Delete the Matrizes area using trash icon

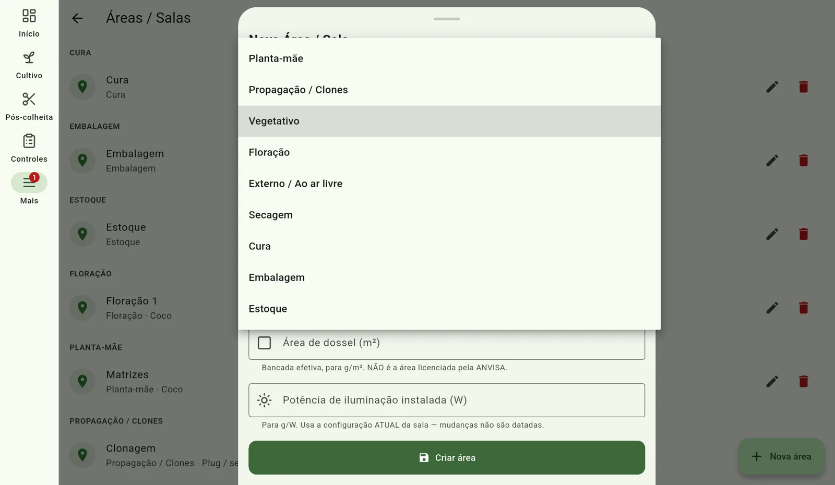[804, 382]
